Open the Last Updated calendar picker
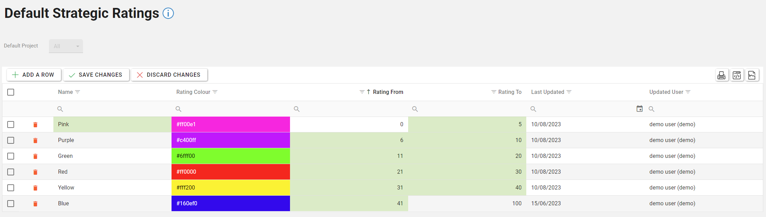 [x=639, y=109]
